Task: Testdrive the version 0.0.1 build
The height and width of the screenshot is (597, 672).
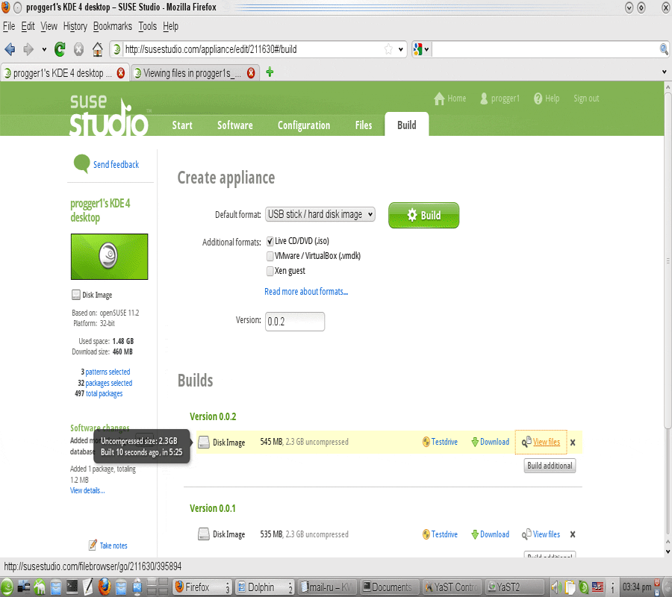Action: tap(440, 534)
